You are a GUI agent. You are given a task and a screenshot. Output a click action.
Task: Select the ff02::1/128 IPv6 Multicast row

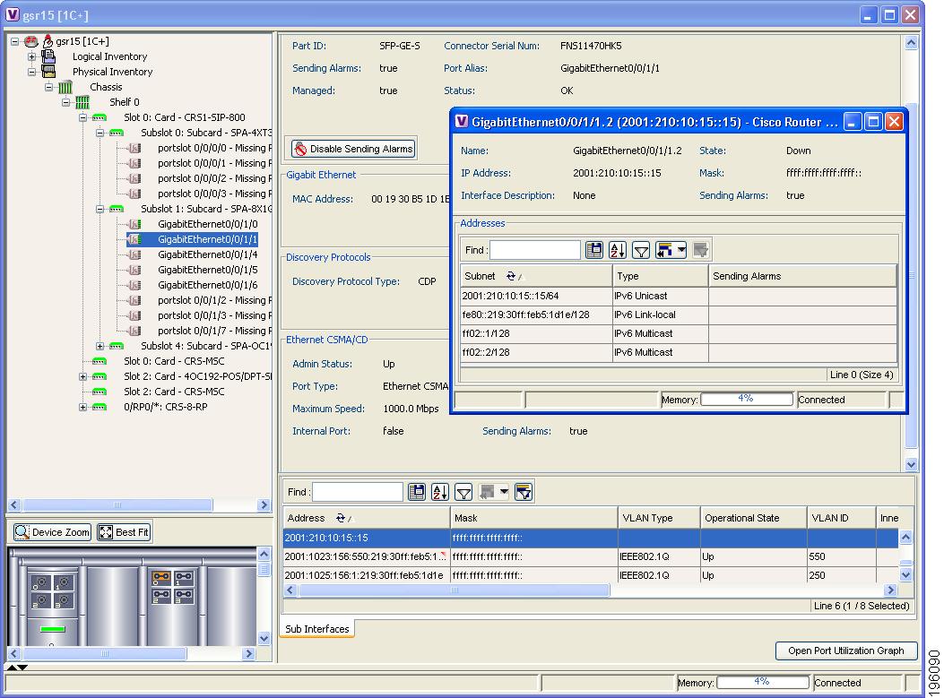point(679,333)
